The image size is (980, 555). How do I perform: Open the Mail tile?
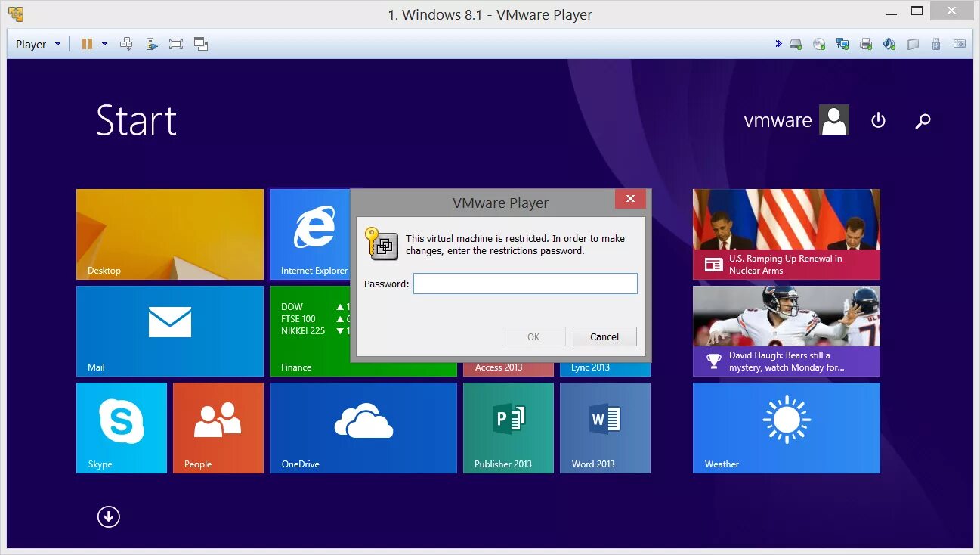170,331
